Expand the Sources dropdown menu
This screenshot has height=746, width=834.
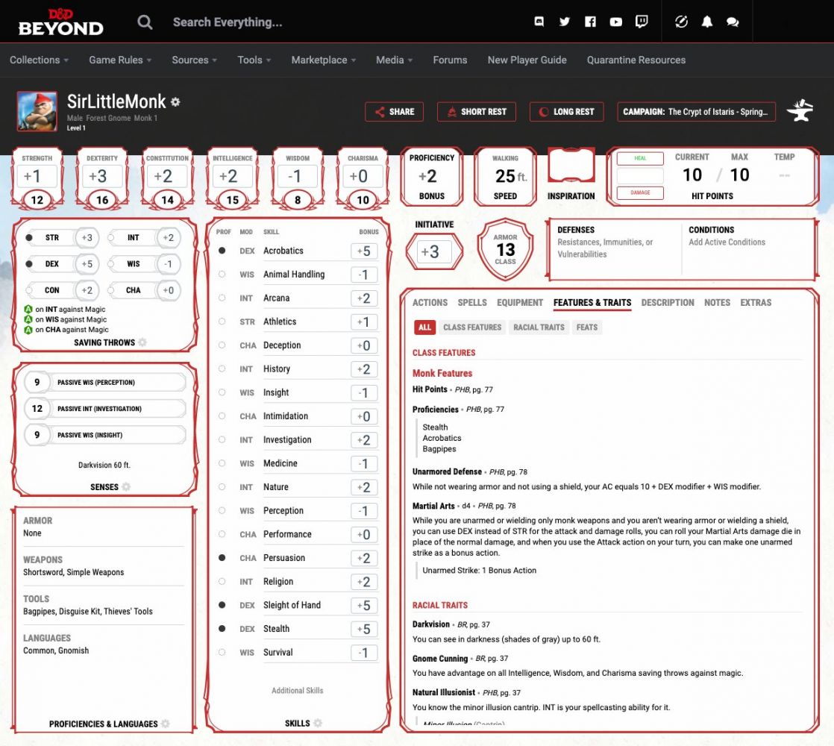(x=194, y=60)
